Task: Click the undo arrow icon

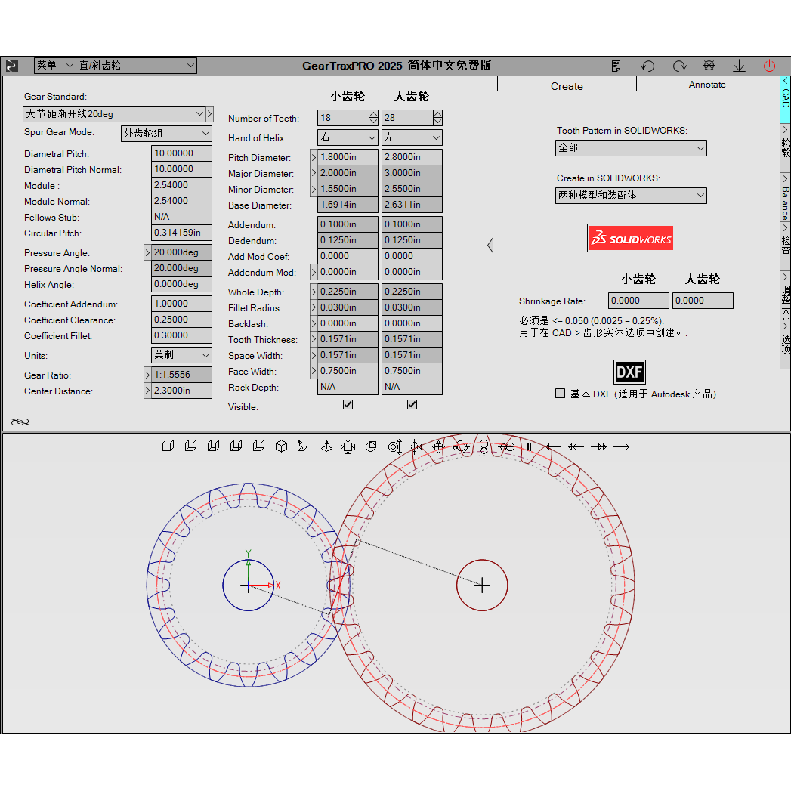Action: (x=647, y=66)
